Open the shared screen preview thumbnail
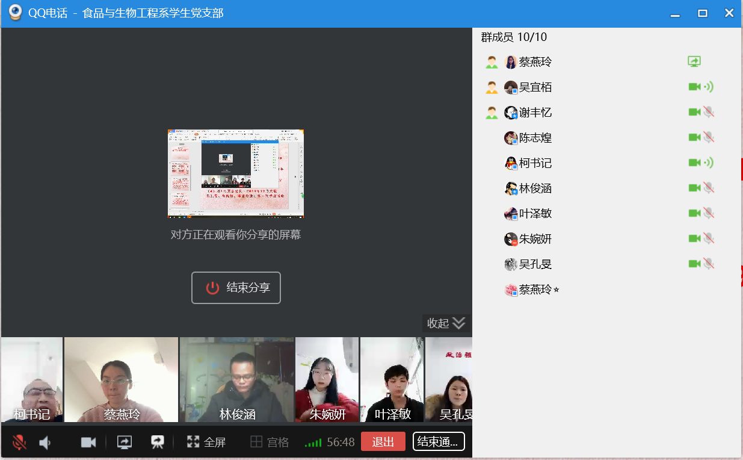The width and height of the screenshot is (743, 460). click(x=236, y=173)
